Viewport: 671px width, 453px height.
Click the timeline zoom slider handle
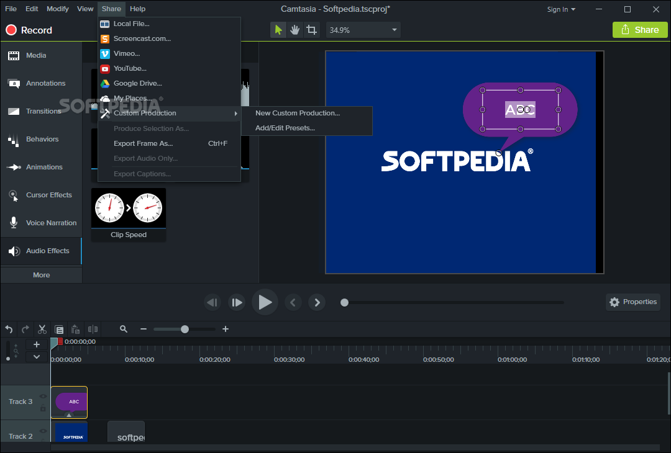pyautogui.click(x=185, y=329)
